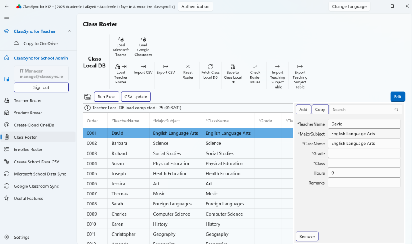Click the Add button
The image size is (412, 244).
[x=303, y=110]
